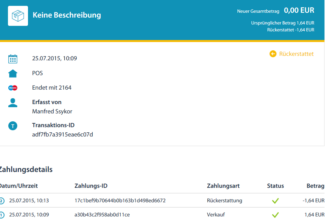The image size is (329, 224).
Task: Click the Zahlungs-ID column header
Action: click(91, 186)
